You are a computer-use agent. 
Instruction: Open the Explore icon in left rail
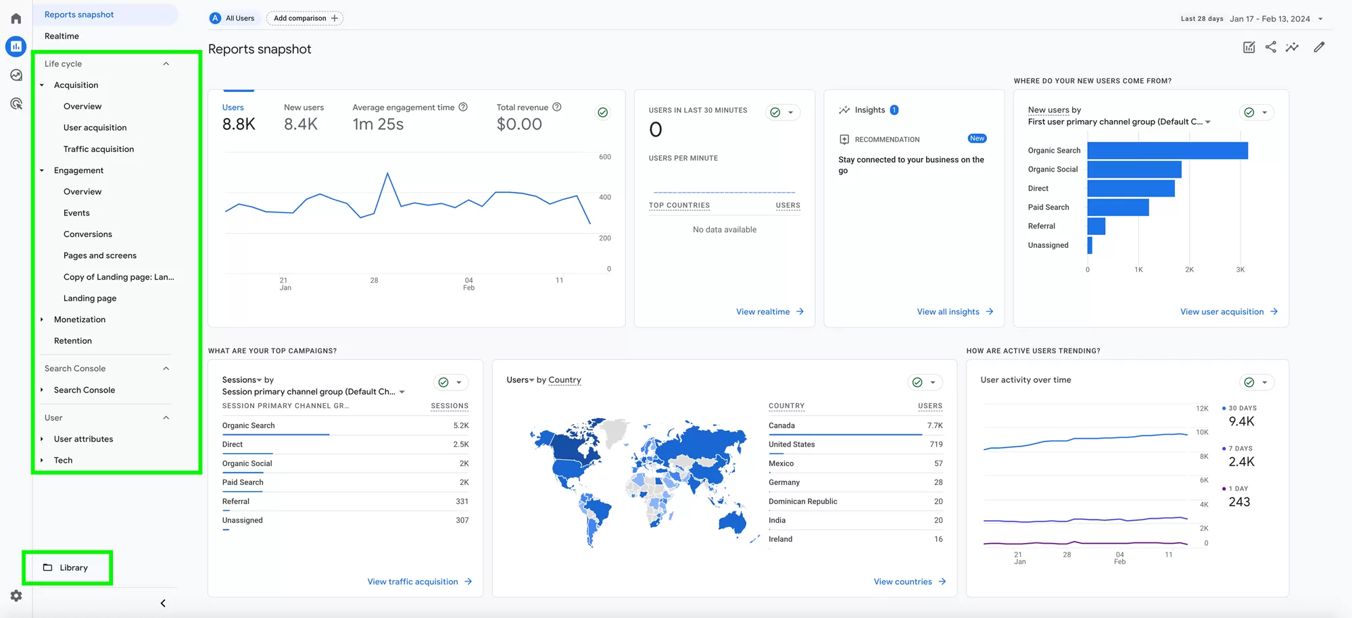click(x=16, y=75)
